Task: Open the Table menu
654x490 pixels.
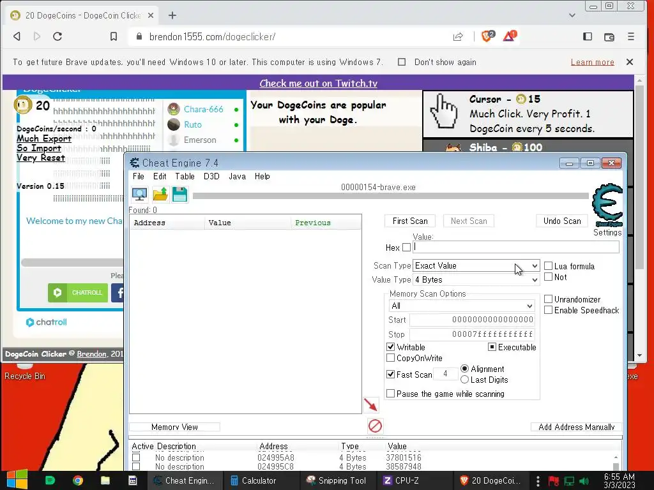Action: coord(185,176)
